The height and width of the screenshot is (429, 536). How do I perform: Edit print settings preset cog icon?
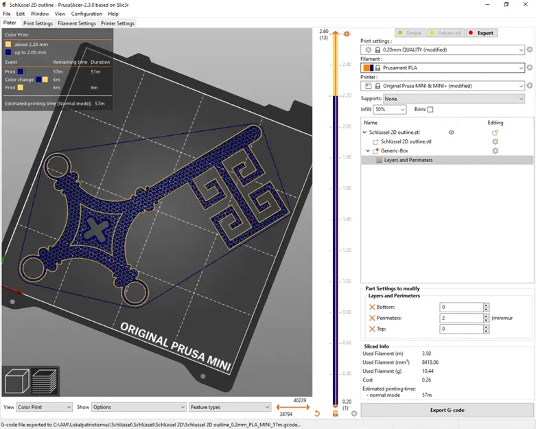point(530,49)
